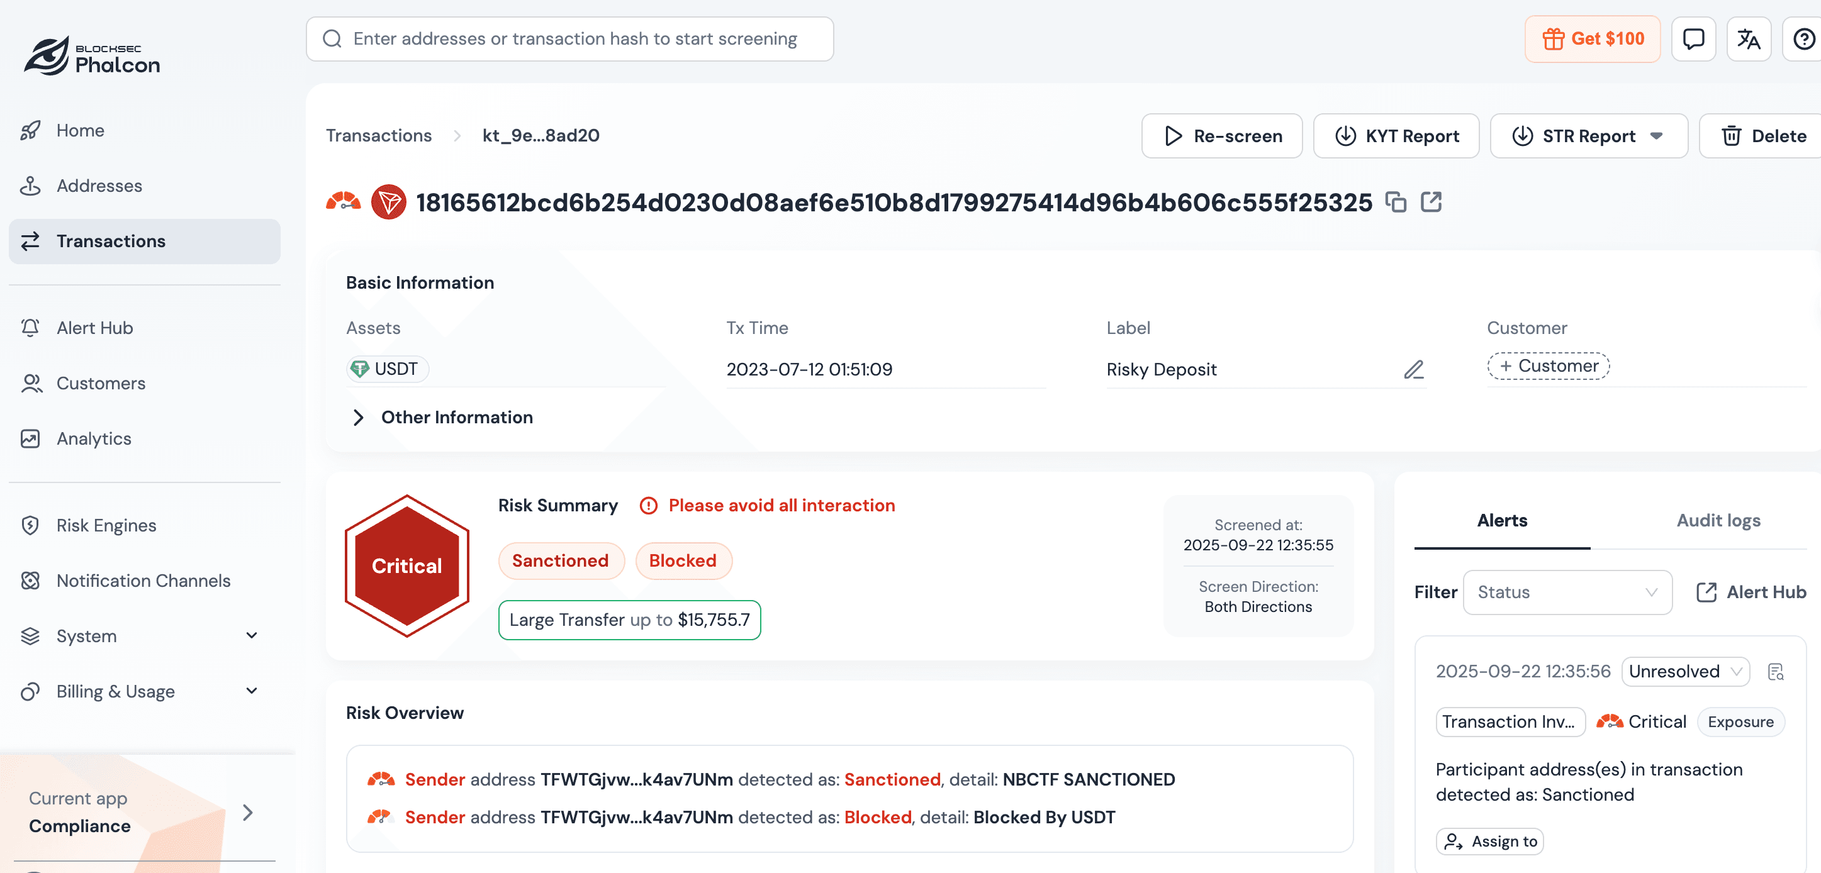This screenshot has height=873, width=1821.
Task: Open the language translation icon
Action: [x=1748, y=39]
